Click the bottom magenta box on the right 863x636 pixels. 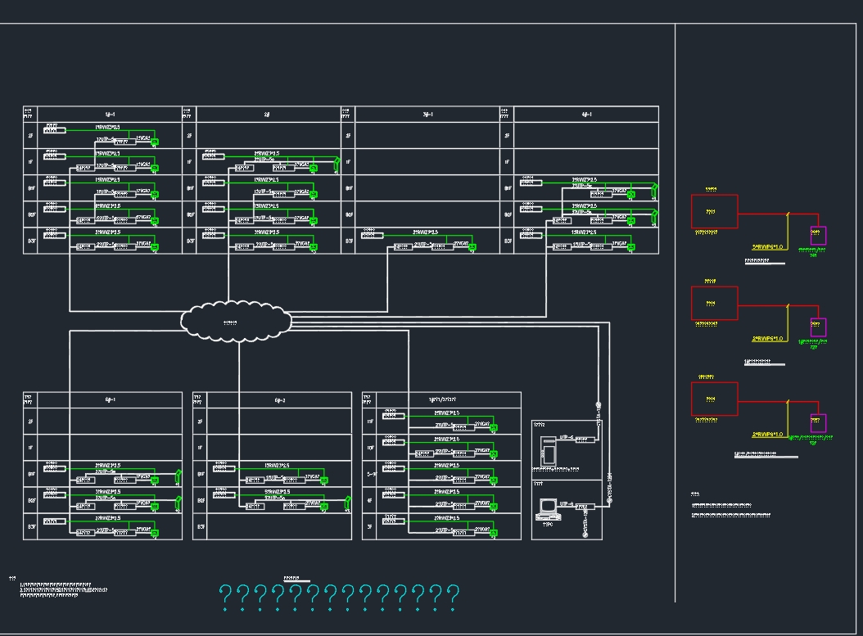click(x=819, y=423)
